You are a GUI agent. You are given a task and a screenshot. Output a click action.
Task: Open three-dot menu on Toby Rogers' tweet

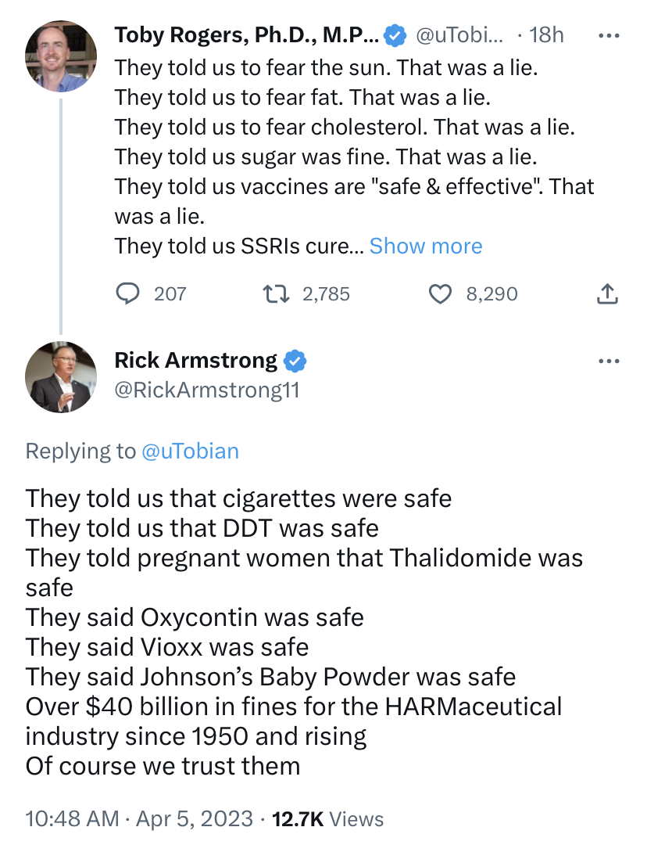(608, 35)
